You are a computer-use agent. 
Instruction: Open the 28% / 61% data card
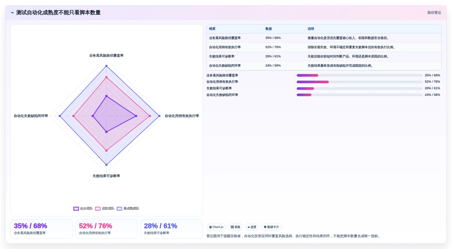pos(171,229)
